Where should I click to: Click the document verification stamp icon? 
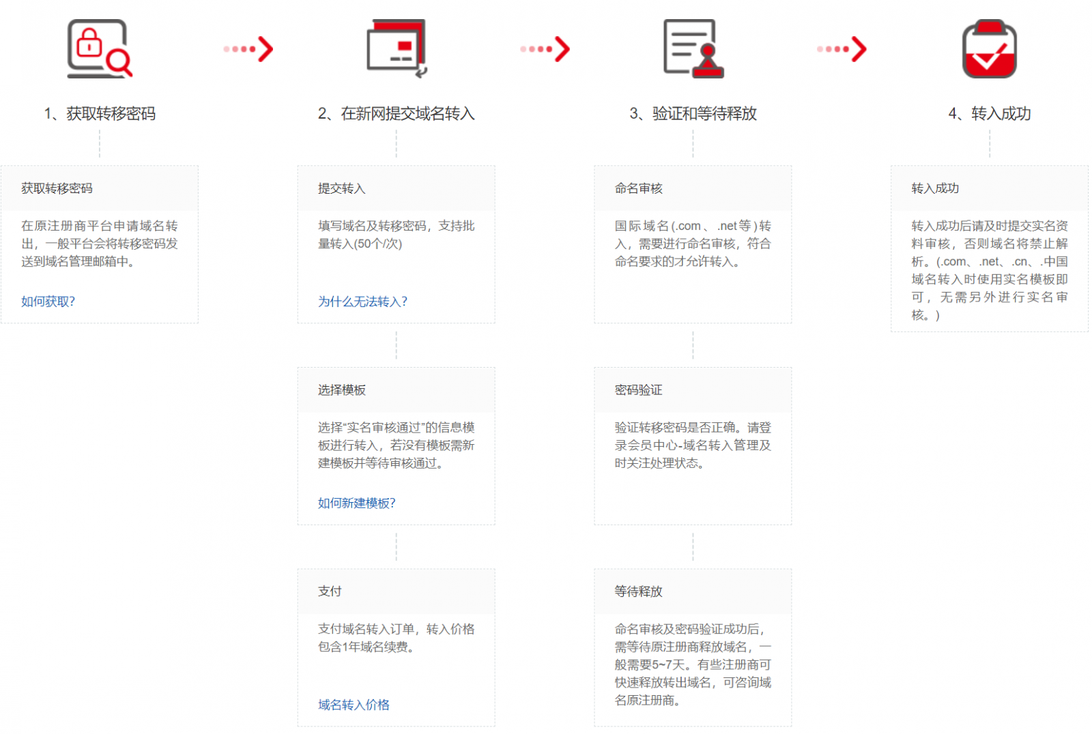click(x=693, y=48)
